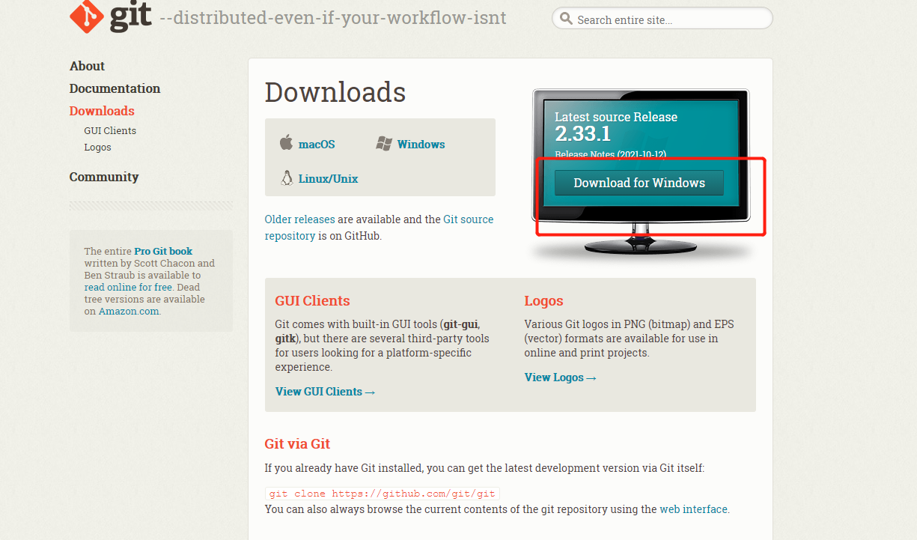Screen dimensions: 917x540
Task: Click the magnifier icon in search box
Action: coord(566,19)
